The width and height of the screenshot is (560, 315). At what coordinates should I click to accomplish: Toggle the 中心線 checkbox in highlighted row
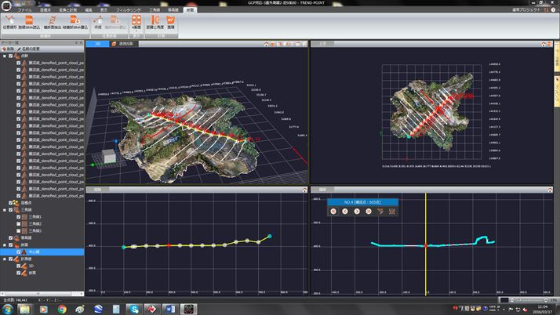[x=19, y=252]
